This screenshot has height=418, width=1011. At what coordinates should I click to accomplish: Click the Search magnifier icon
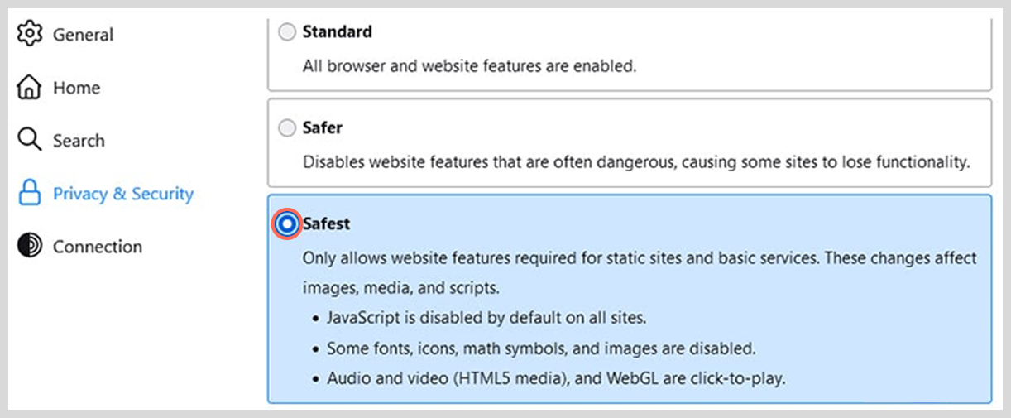tap(29, 140)
